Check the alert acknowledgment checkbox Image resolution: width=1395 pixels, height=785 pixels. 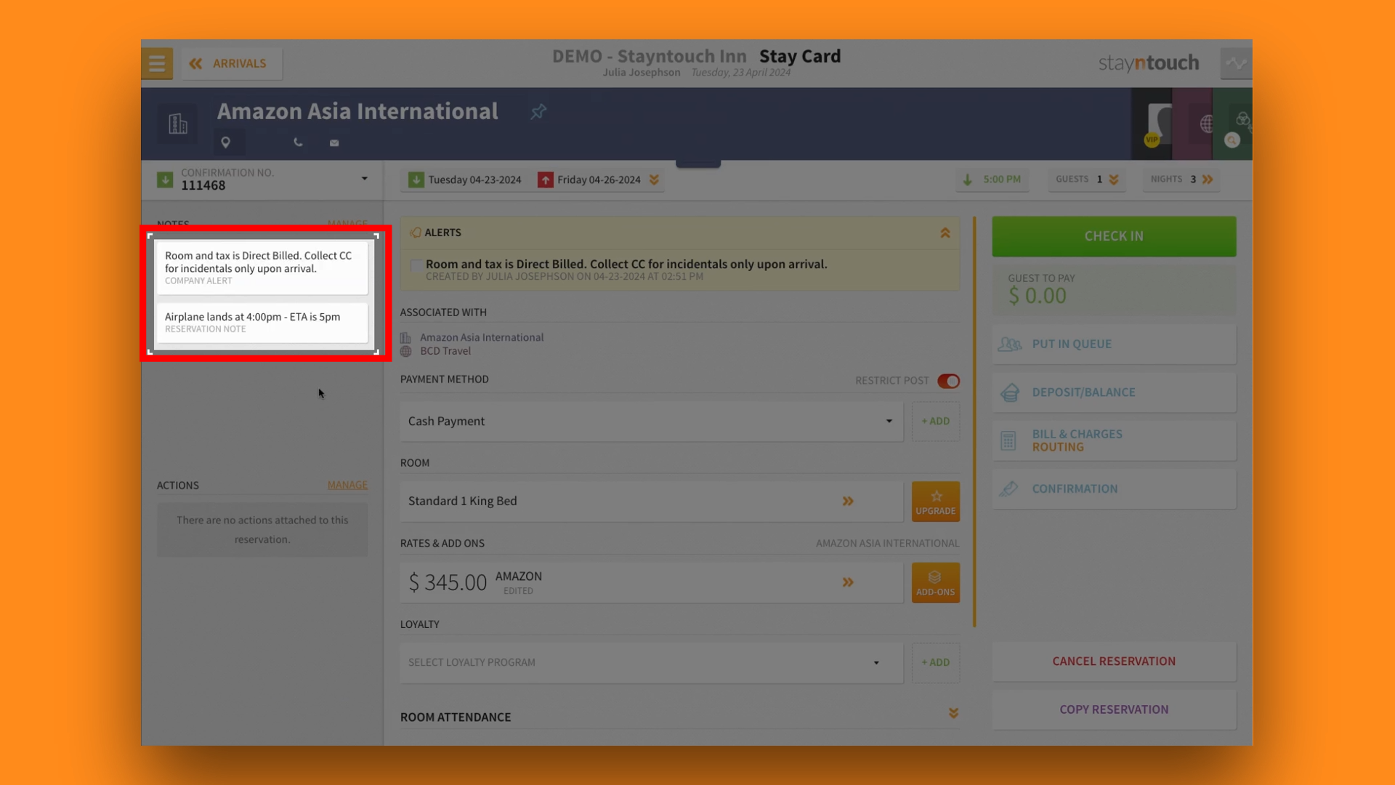pyautogui.click(x=416, y=265)
